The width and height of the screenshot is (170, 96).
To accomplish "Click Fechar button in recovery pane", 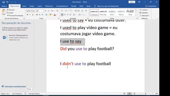I will tap(29, 89).
